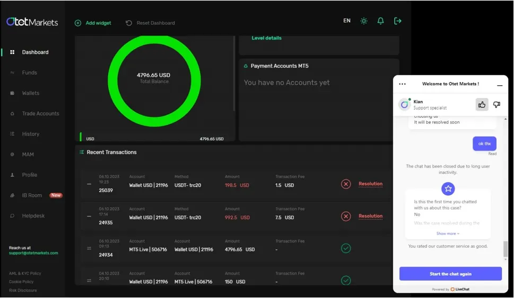Click Resolution for transaction 24935

(370, 216)
